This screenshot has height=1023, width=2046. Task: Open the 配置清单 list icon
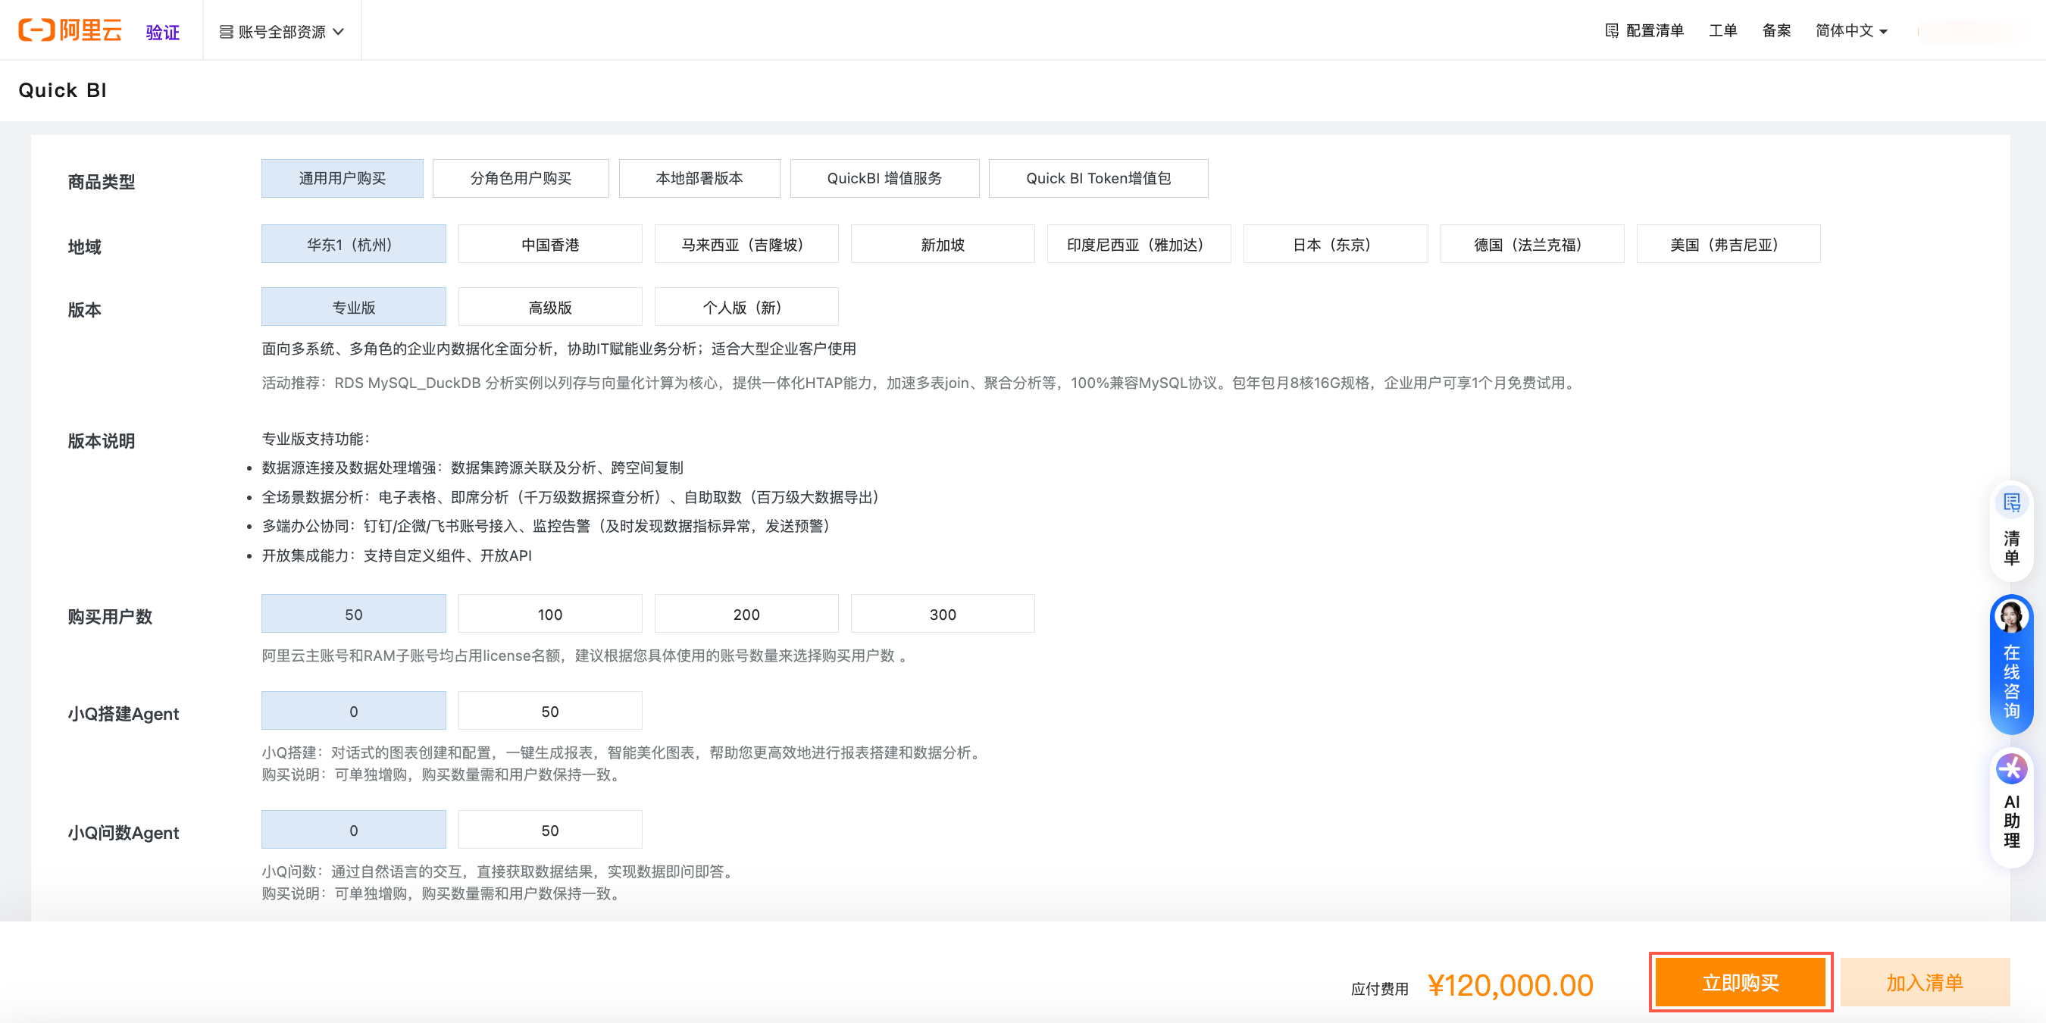tap(1612, 31)
